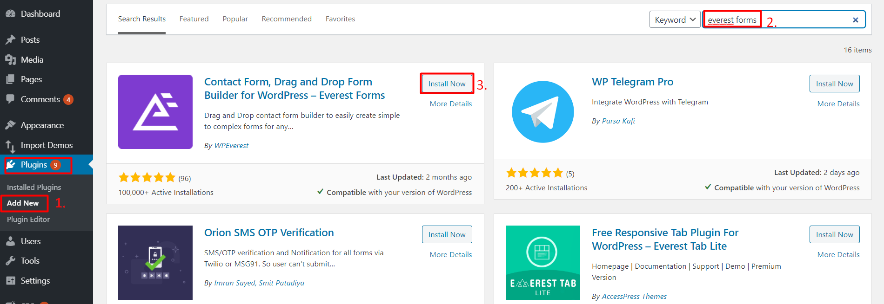Click the Users person icon
This screenshot has width=884, height=304.
tap(10, 241)
